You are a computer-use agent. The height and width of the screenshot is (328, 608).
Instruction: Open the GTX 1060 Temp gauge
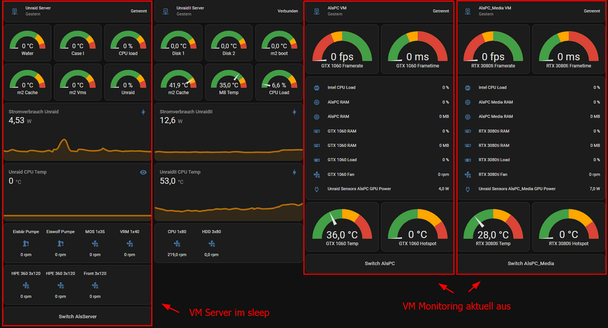(x=342, y=227)
